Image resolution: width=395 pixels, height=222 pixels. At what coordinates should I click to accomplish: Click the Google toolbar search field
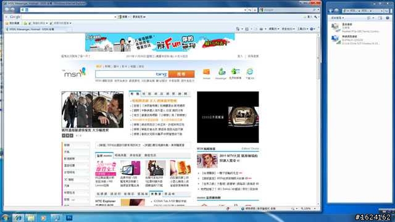pyautogui.click(x=68, y=17)
